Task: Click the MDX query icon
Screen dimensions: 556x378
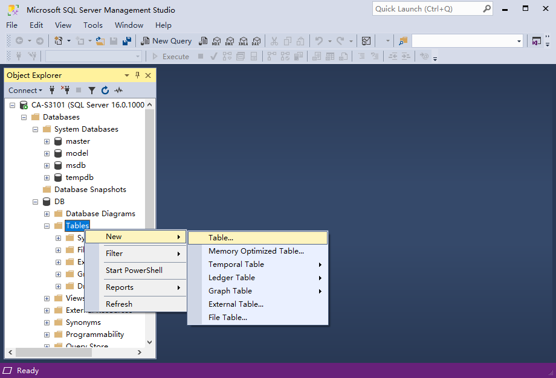Action: pyautogui.click(x=216, y=41)
